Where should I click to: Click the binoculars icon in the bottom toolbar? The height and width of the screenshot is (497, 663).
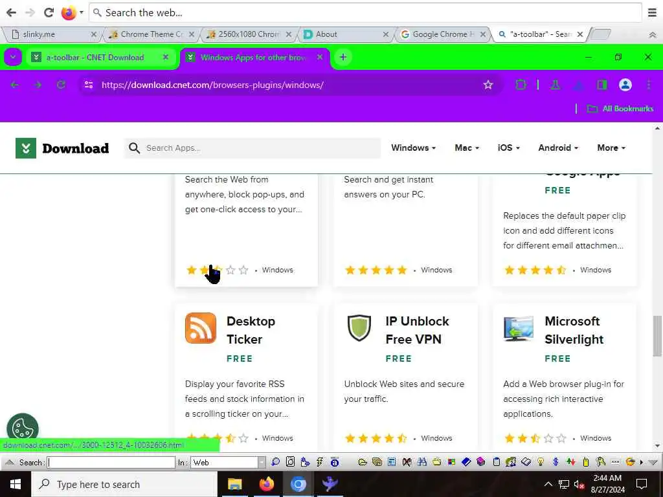click(422, 462)
